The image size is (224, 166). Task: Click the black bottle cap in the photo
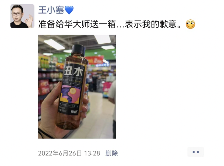(78, 50)
